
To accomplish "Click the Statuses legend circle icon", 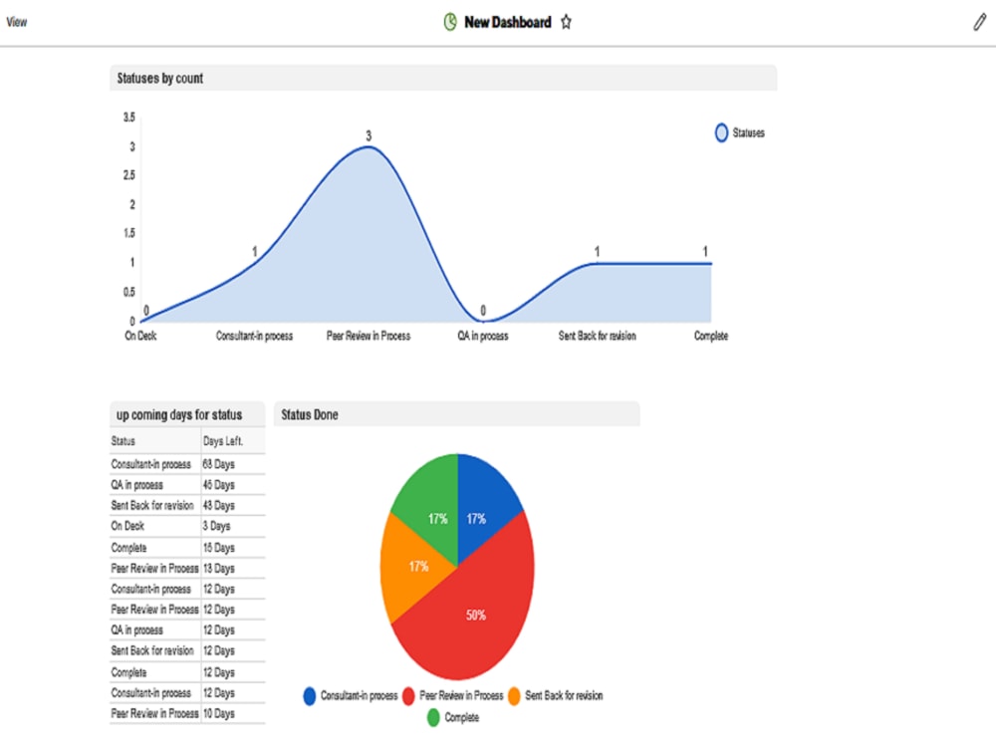I will (720, 132).
